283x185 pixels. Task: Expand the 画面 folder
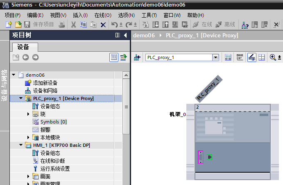28,176
